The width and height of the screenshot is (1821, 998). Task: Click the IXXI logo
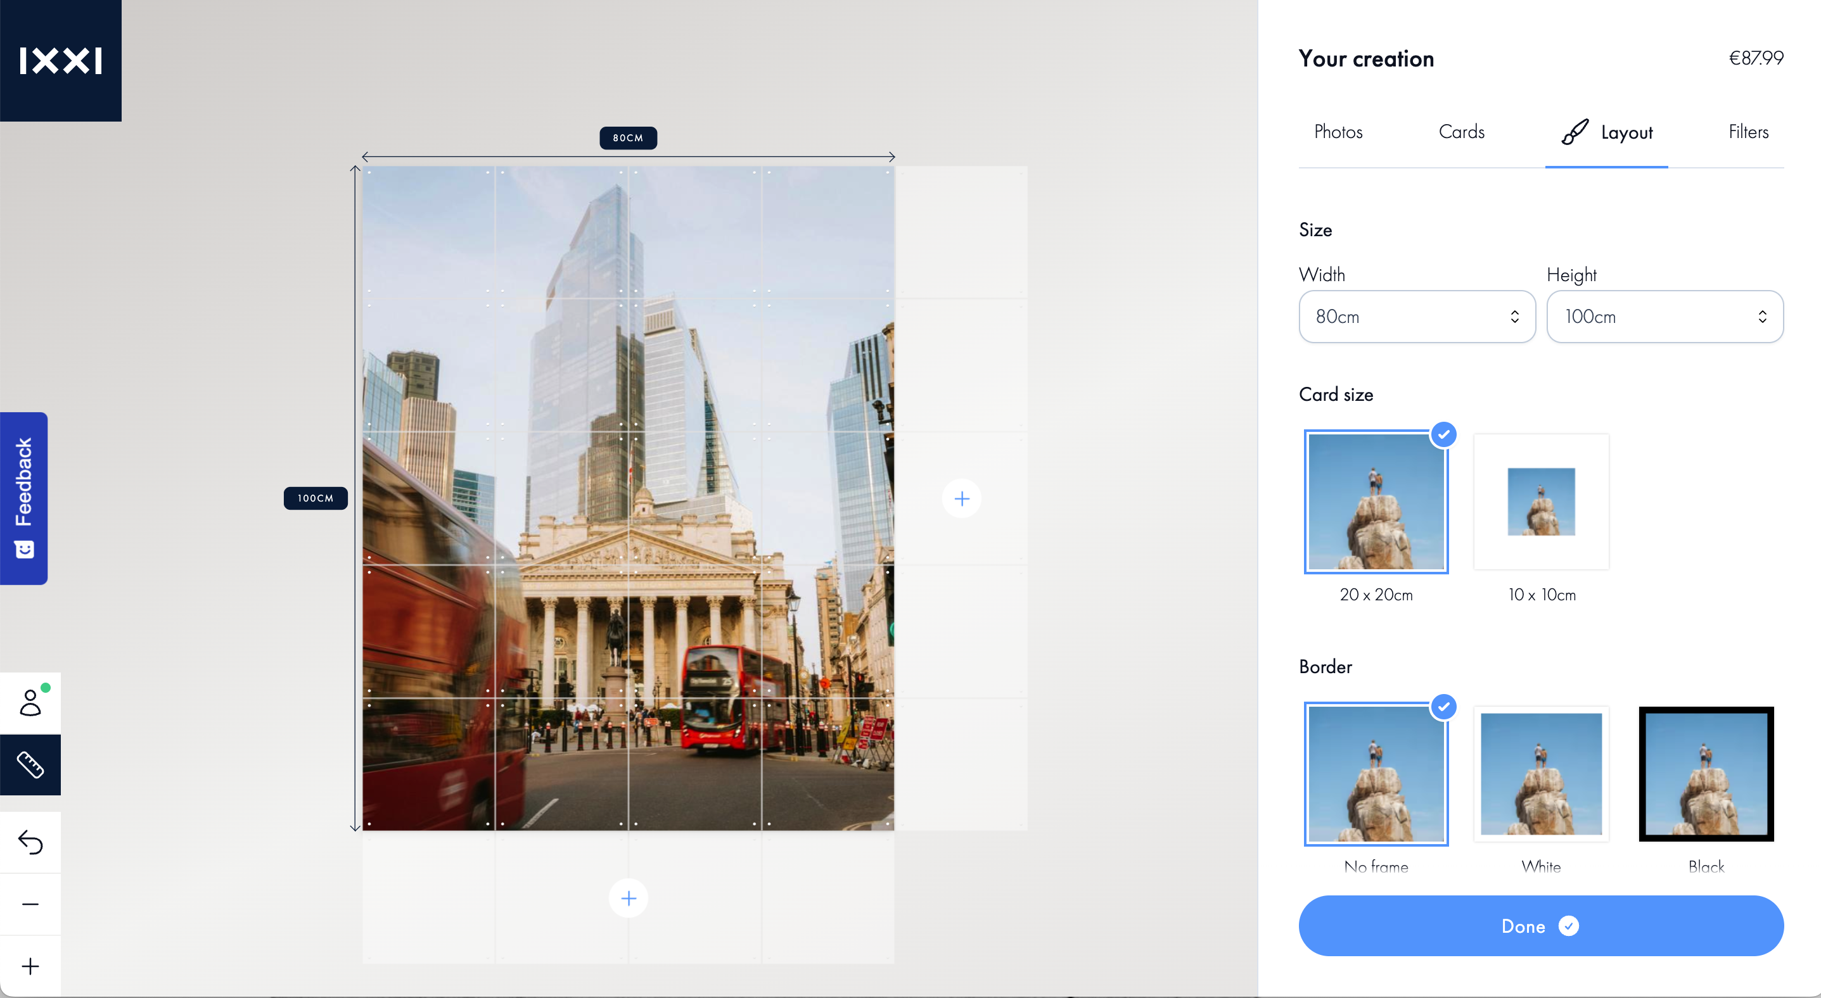61,61
